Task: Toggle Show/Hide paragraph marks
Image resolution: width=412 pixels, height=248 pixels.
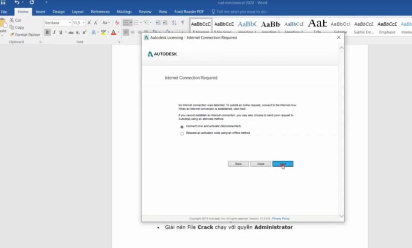Action: pyautogui.click(x=183, y=23)
